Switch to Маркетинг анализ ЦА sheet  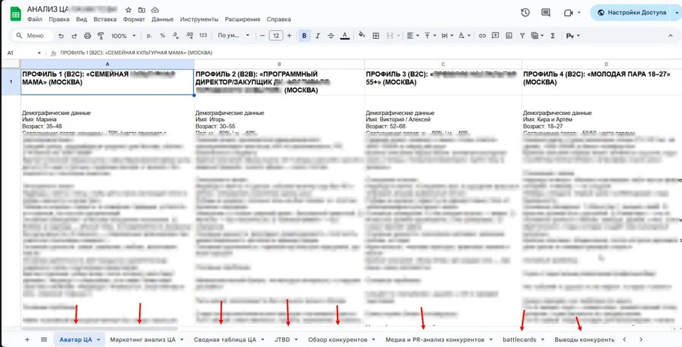tap(143, 340)
